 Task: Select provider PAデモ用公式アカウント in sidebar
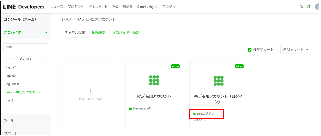click(23, 92)
